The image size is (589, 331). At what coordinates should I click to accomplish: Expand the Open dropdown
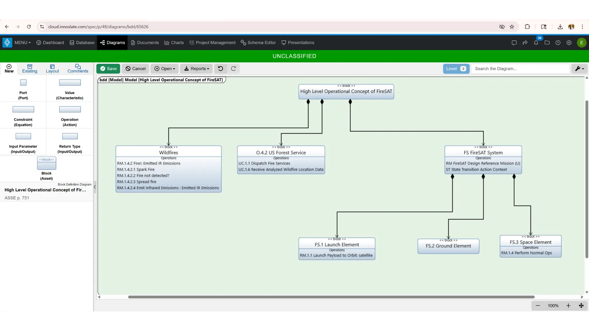(165, 69)
